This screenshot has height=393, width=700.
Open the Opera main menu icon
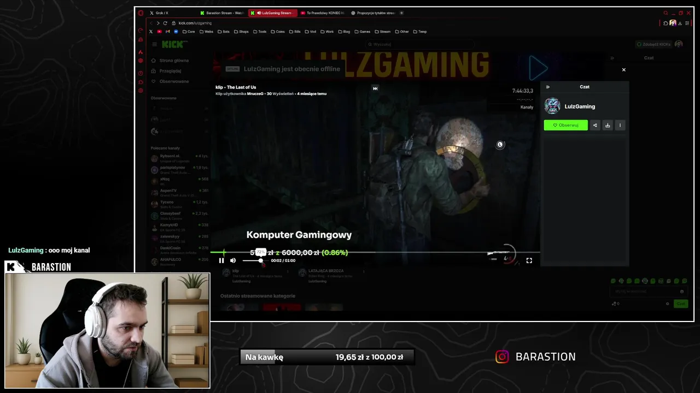click(141, 13)
